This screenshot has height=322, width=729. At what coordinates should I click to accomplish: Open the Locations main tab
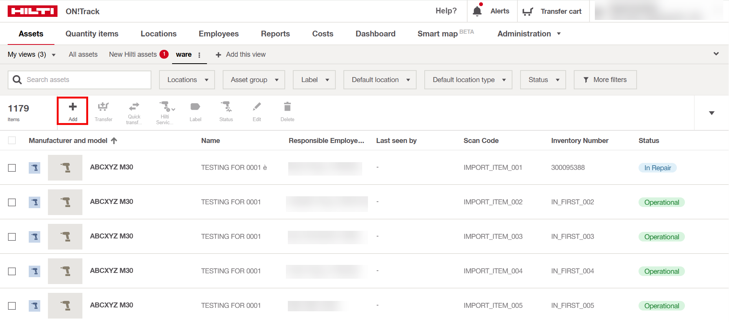point(159,34)
